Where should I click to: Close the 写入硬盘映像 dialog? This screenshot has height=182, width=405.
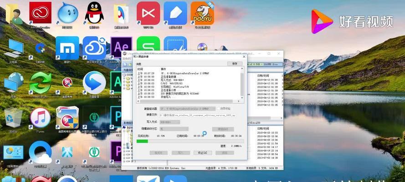pos(244,56)
